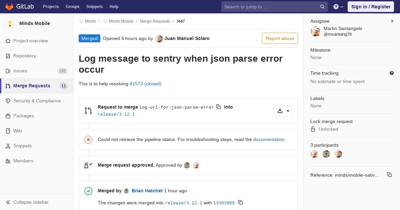This screenshot has height=210, width=400.
Task: Copy the merge request reference
Action: (389, 175)
